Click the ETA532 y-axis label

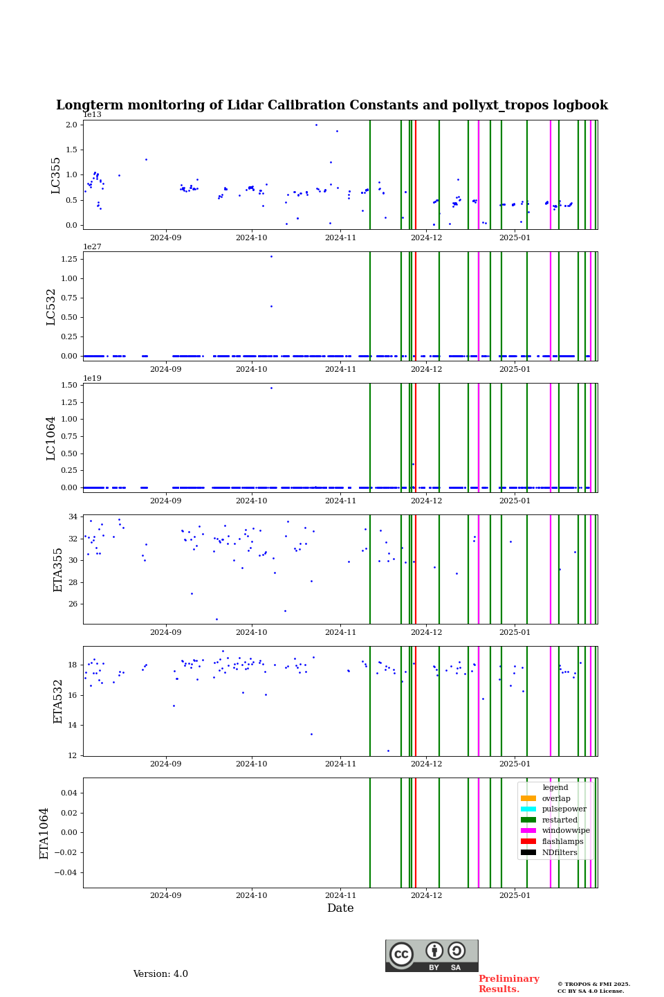point(58,701)
